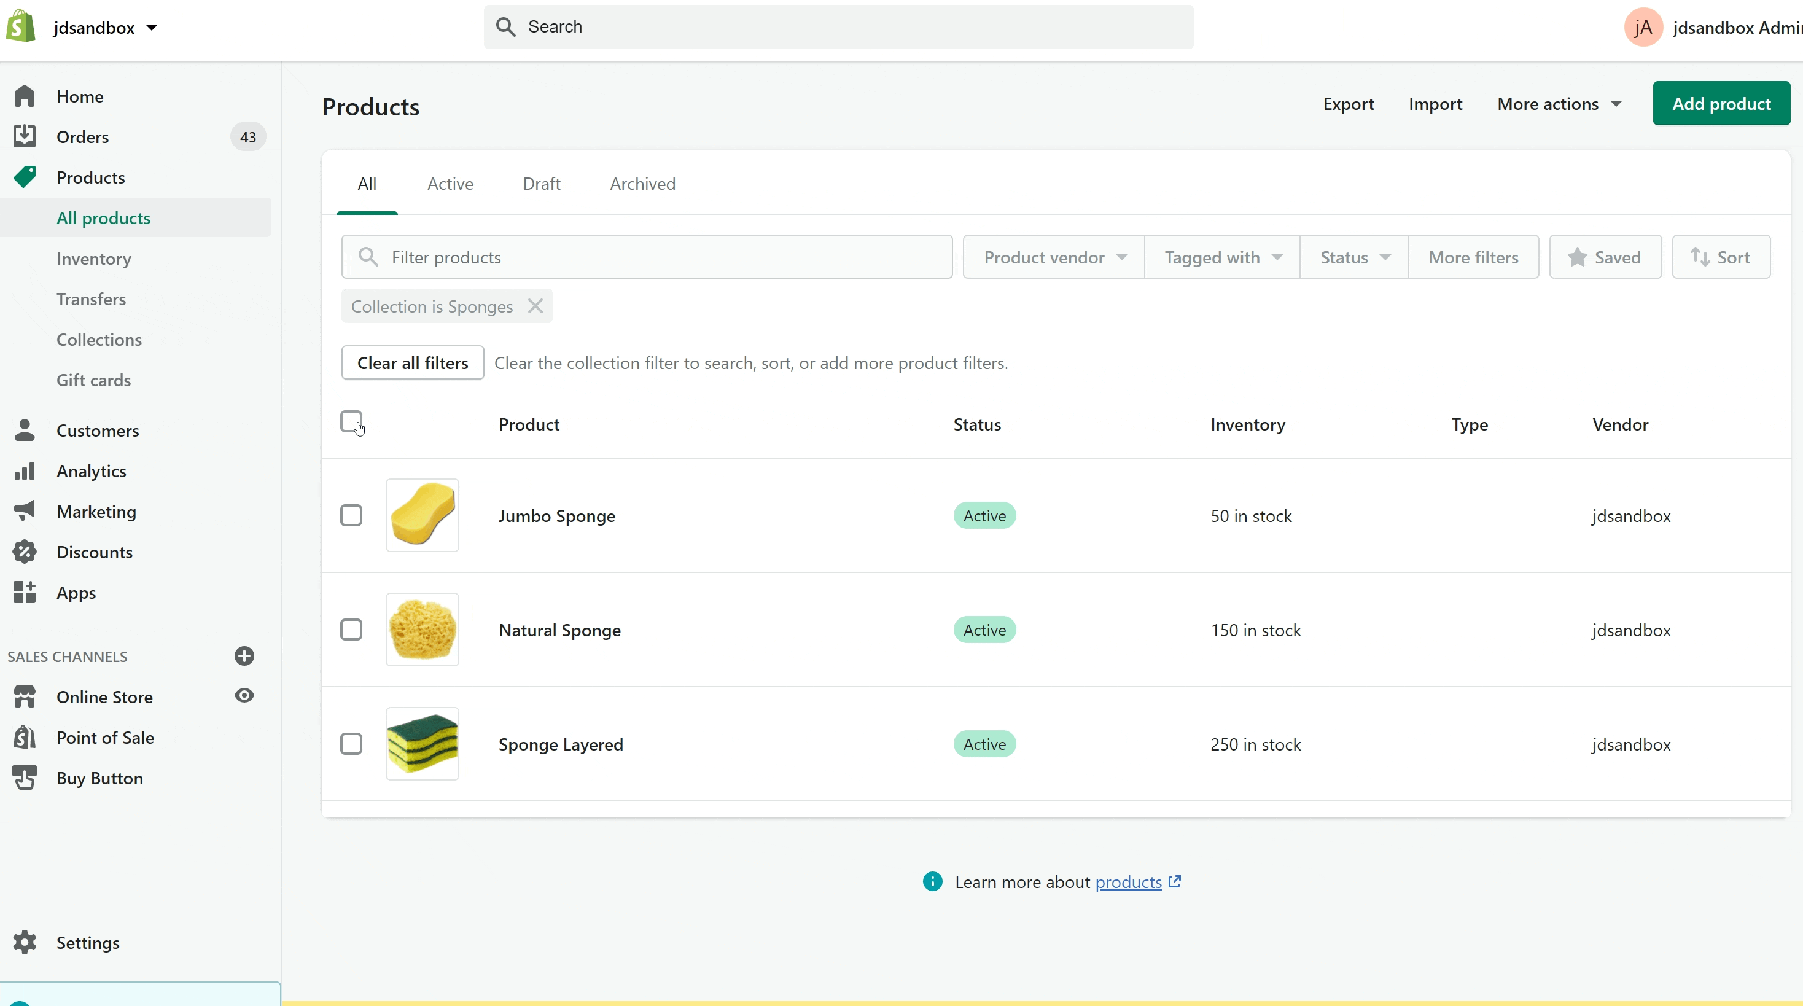Expand the Product vendor filter dropdown
The width and height of the screenshot is (1803, 1006).
click(1054, 257)
